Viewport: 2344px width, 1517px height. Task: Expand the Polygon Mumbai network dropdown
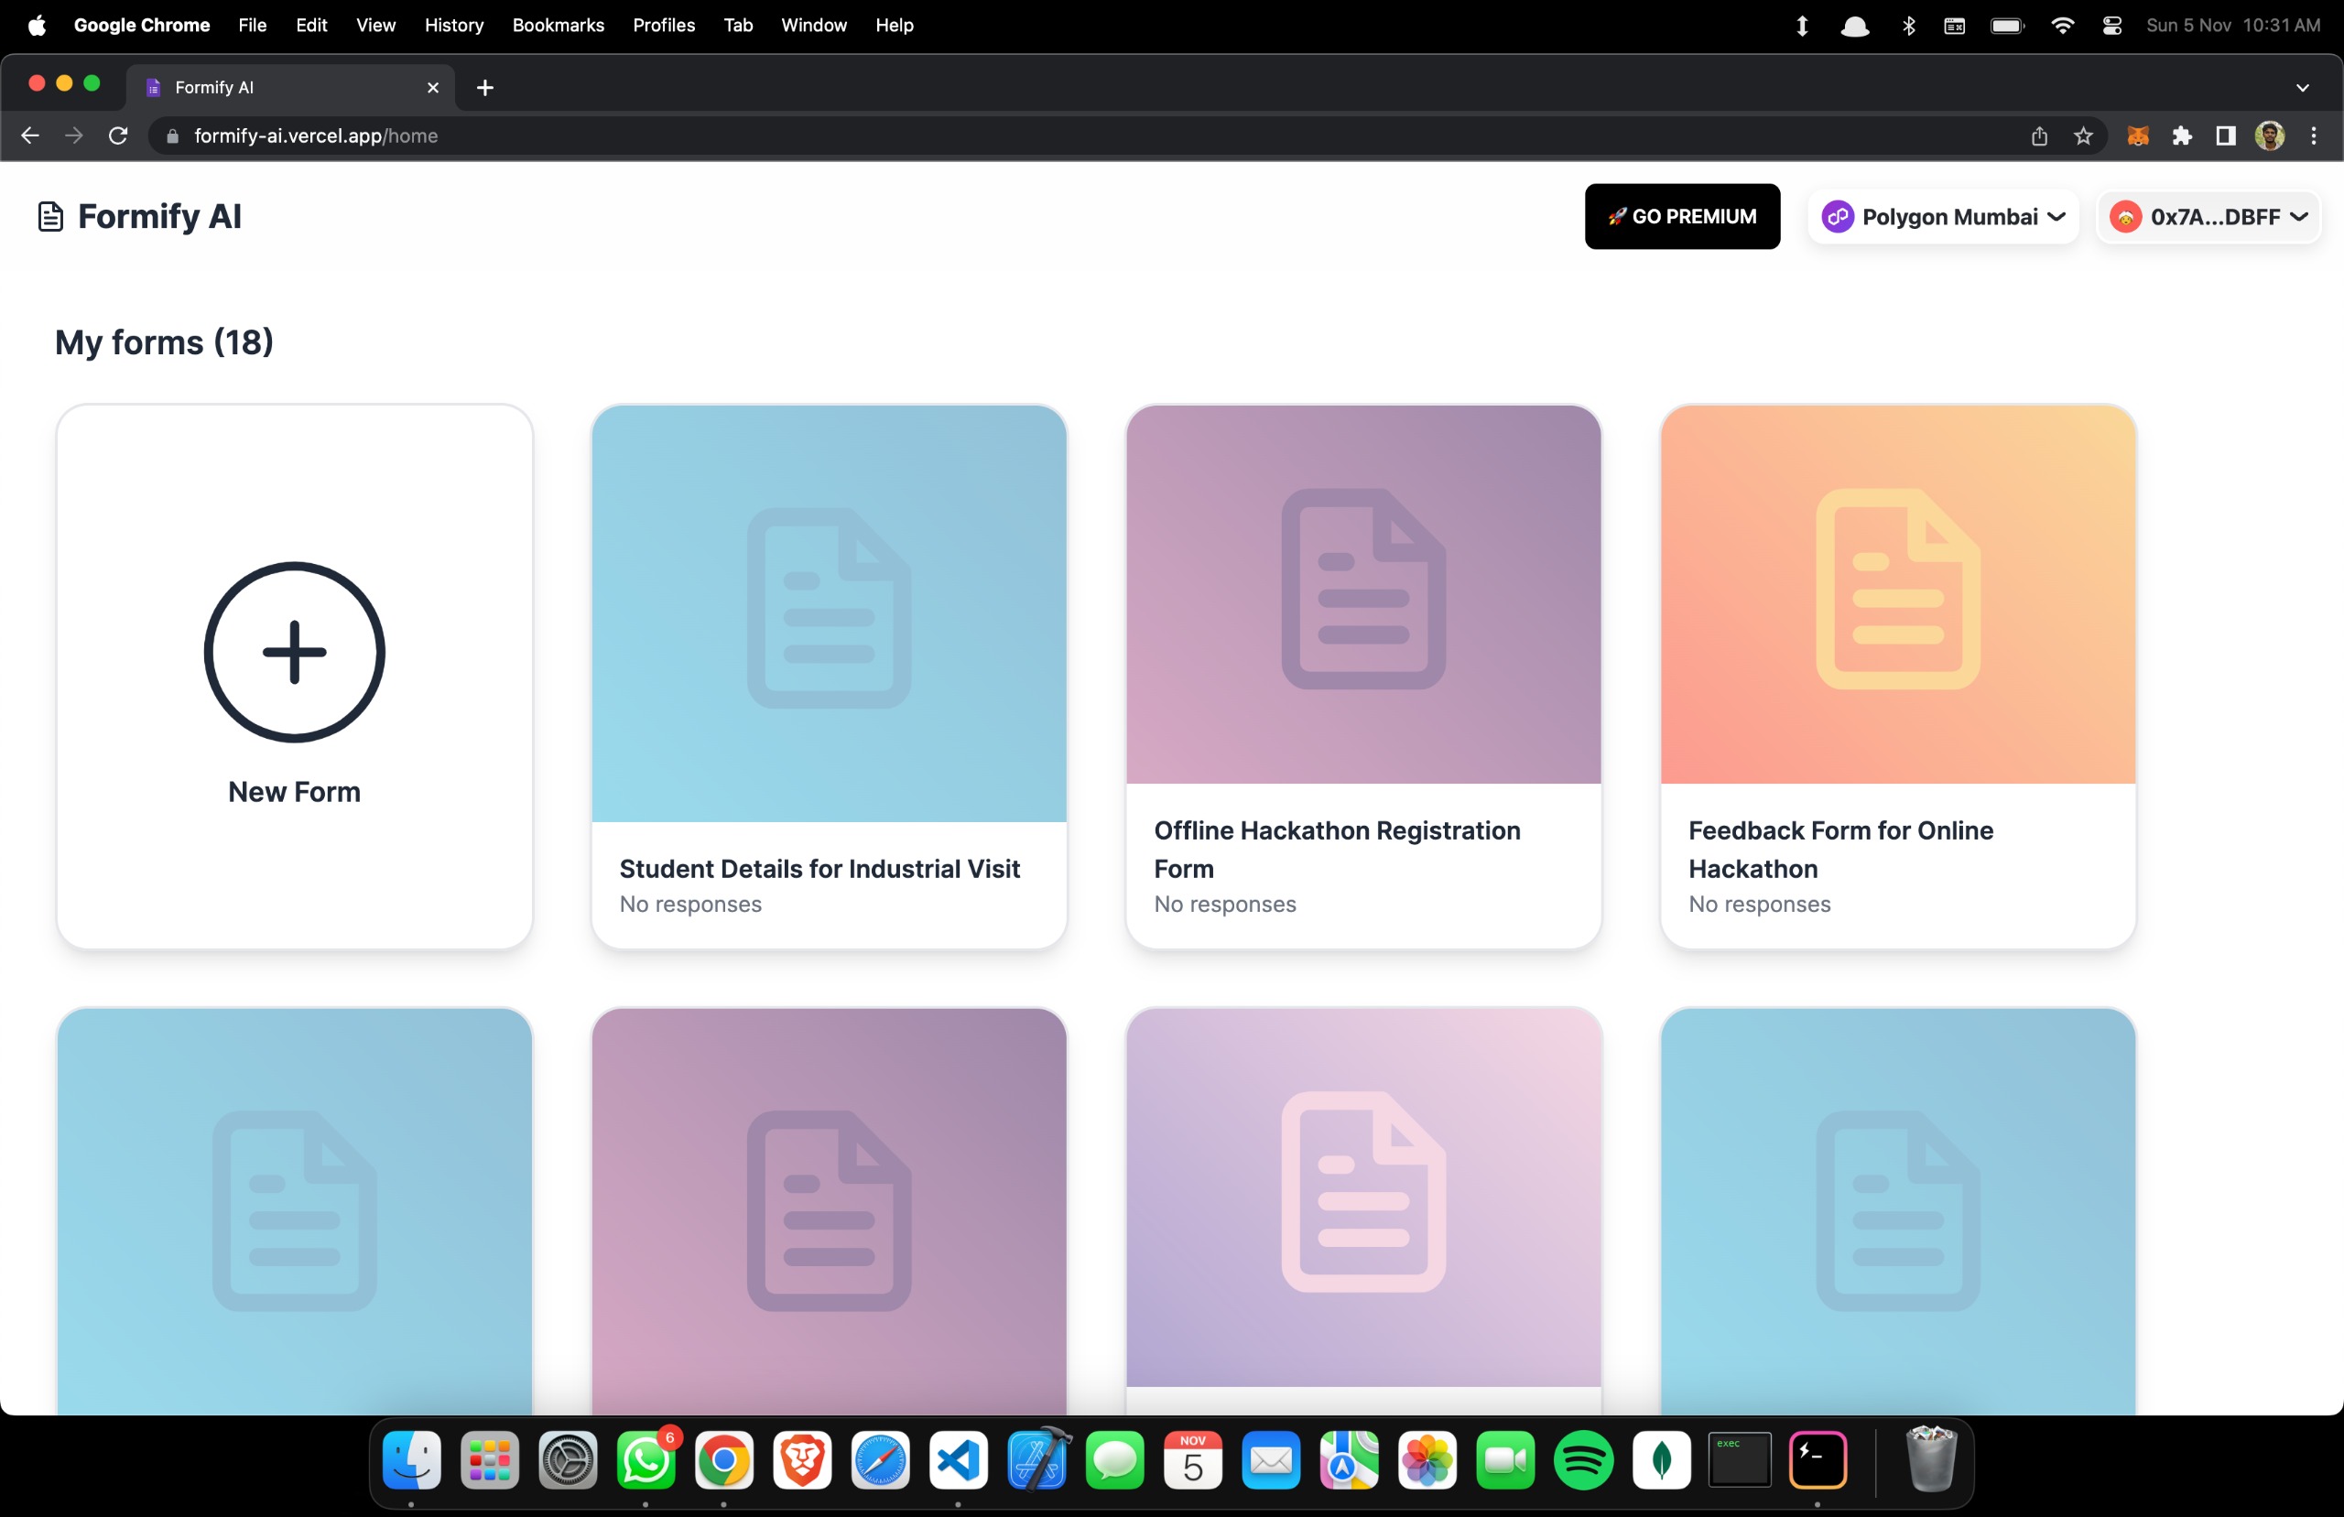[1942, 217]
